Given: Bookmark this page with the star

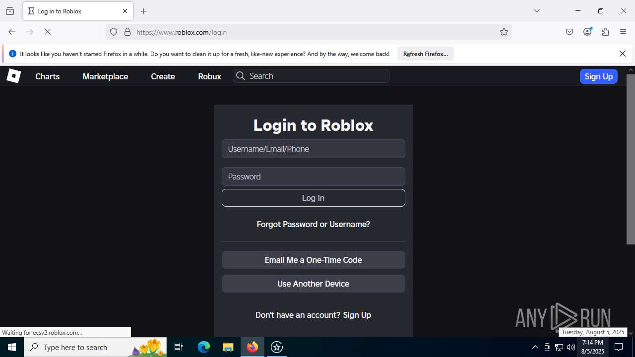Looking at the screenshot, I should pyautogui.click(x=504, y=32).
